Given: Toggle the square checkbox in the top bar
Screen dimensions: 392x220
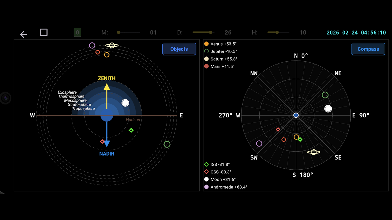Looking at the screenshot, I should point(44,32).
